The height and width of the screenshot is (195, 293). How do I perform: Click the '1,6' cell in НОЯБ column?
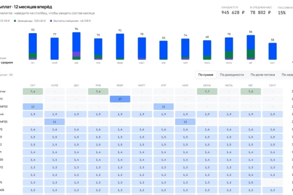[x=55, y=129]
